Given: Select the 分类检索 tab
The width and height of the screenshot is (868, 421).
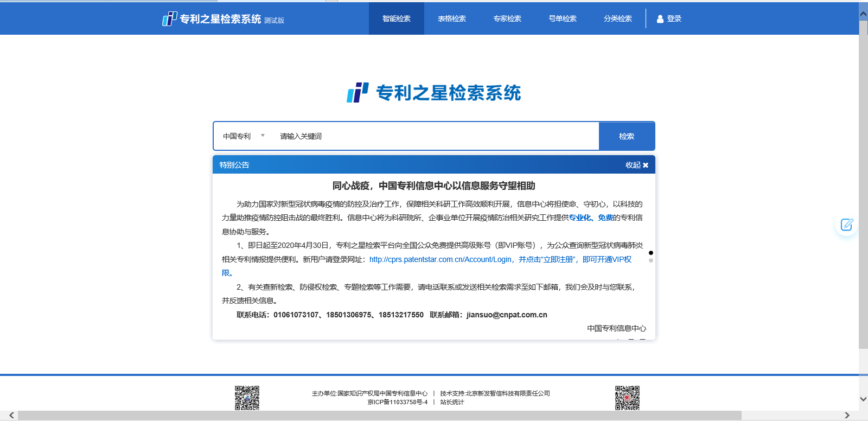Looking at the screenshot, I should [618, 18].
